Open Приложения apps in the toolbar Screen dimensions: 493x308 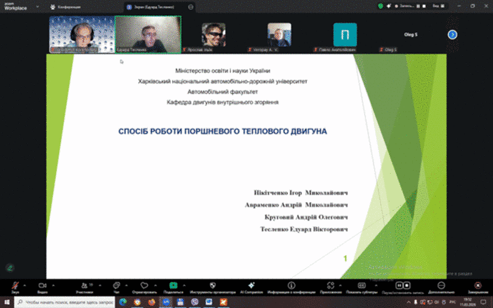point(331,286)
